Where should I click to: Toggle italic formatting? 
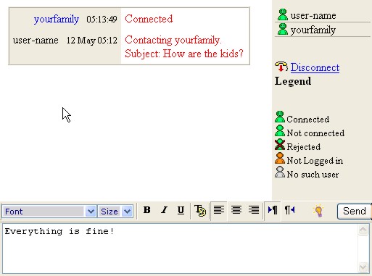click(164, 210)
